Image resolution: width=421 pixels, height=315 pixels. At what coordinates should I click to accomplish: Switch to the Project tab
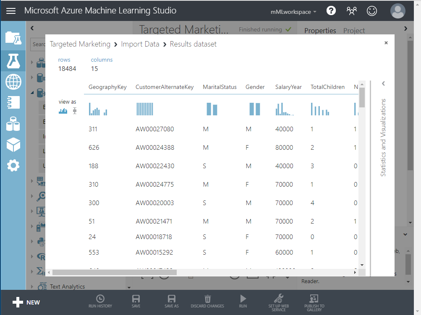(354, 31)
